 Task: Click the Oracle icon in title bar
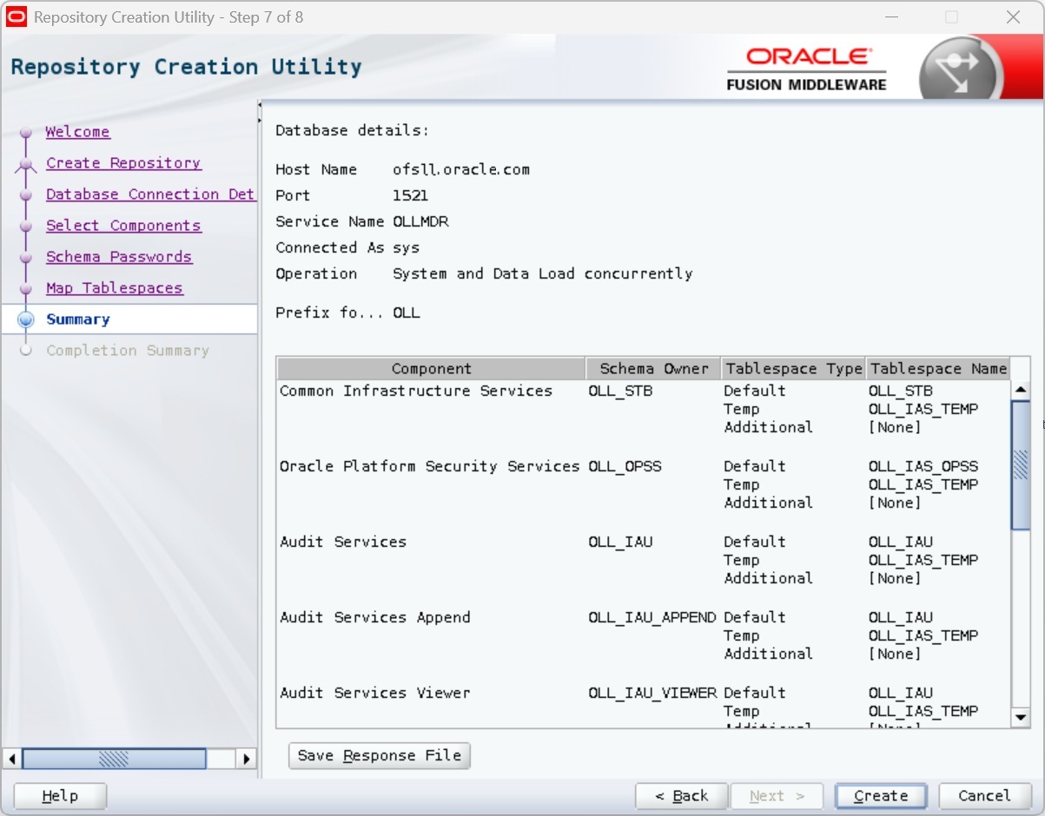[17, 17]
